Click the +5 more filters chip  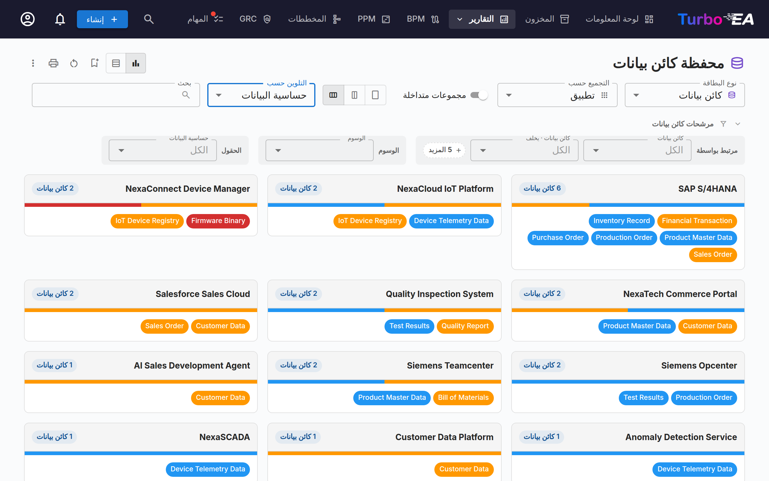(x=444, y=150)
